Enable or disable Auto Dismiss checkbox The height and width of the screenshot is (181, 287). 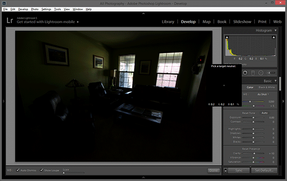(18, 171)
